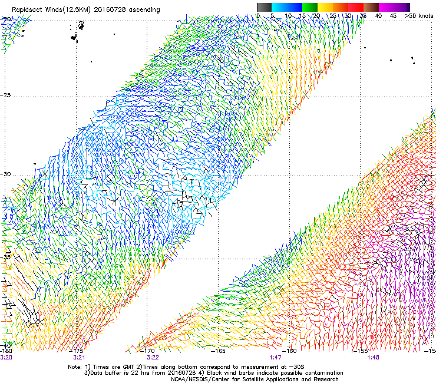Click the cyan-blue 5-15 knots color segment
The image size is (436, 383).
pos(287,7)
